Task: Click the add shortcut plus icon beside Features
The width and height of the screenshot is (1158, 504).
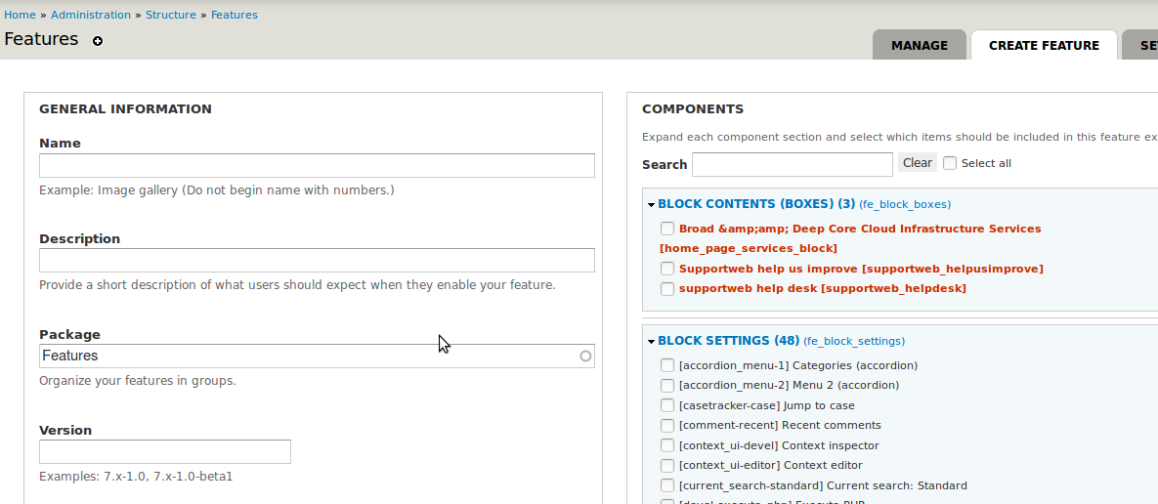Action: (98, 41)
